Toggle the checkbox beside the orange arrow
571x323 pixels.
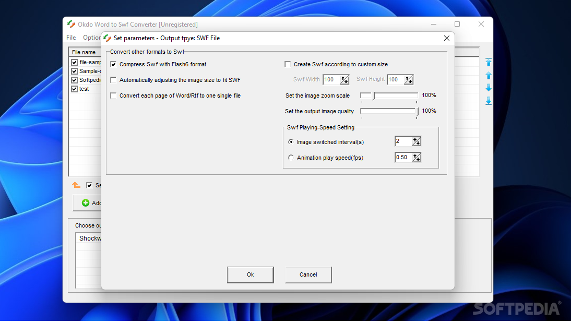pyautogui.click(x=89, y=185)
